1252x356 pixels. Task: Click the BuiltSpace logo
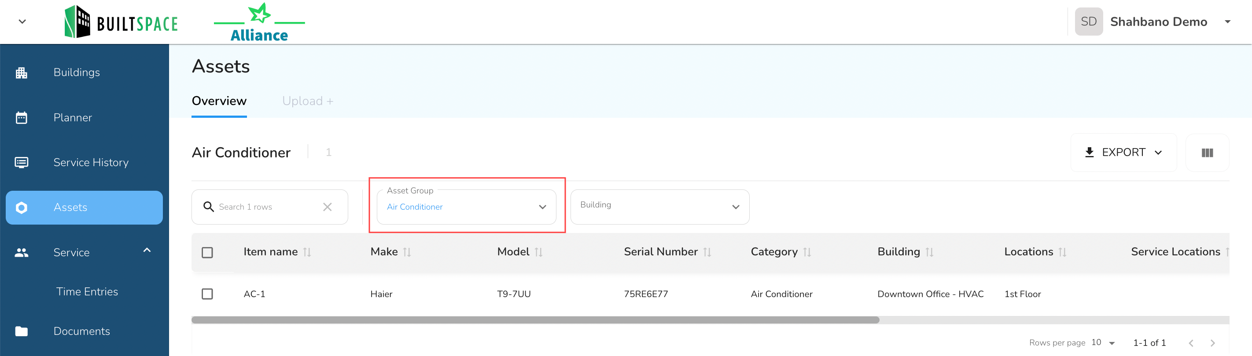pyautogui.click(x=121, y=22)
